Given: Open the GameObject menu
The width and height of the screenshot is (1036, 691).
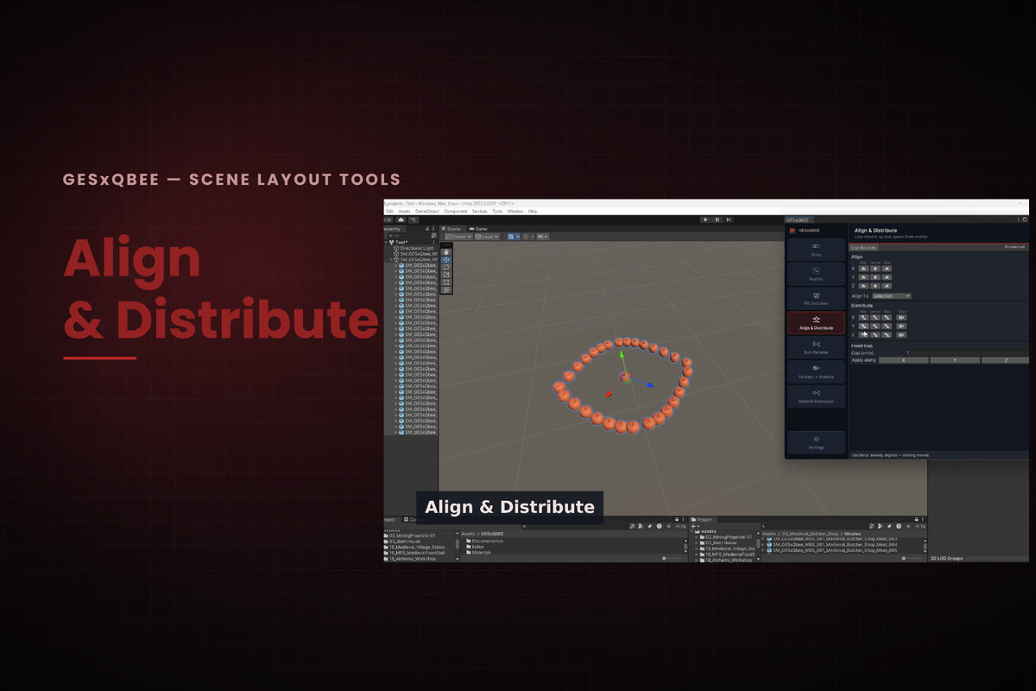Looking at the screenshot, I should 427,212.
